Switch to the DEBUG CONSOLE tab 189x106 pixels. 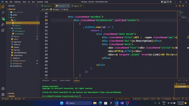(x=65, y=80)
